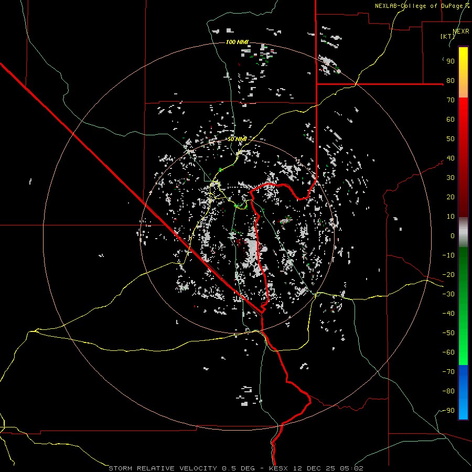The height and width of the screenshot is (472, 472).
Task: Click the -50 scale value
Action: click(448, 333)
